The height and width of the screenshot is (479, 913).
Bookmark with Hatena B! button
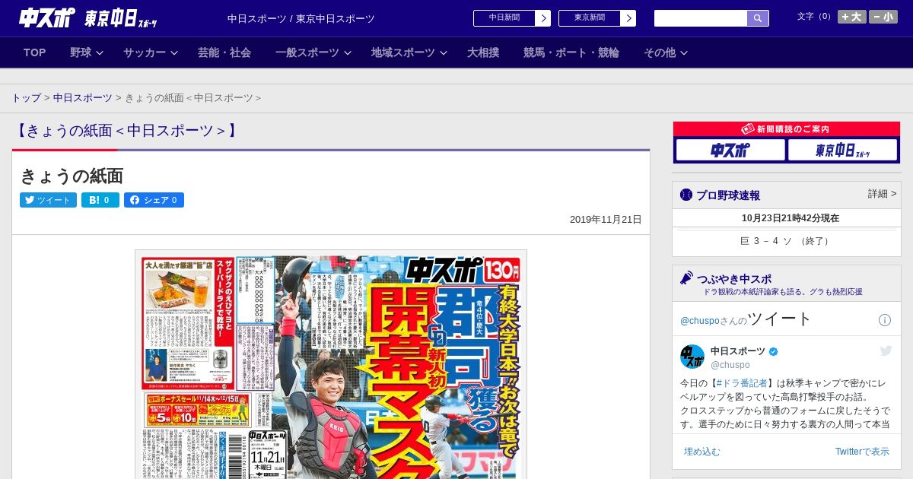(100, 200)
